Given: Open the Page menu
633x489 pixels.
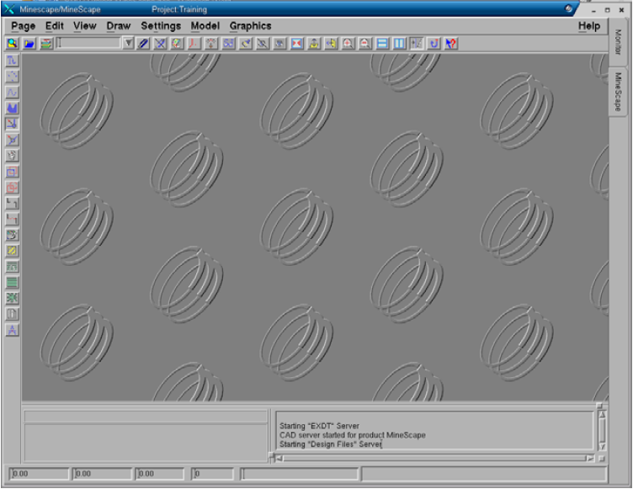Looking at the screenshot, I should click(x=23, y=26).
